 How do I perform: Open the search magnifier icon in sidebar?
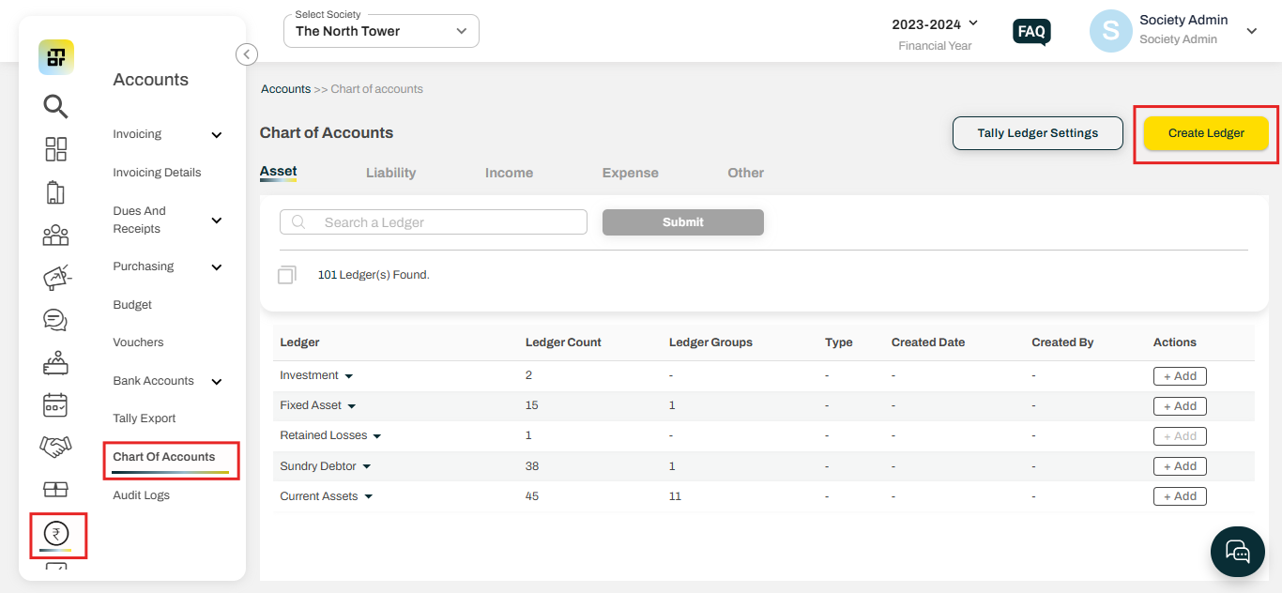56,107
